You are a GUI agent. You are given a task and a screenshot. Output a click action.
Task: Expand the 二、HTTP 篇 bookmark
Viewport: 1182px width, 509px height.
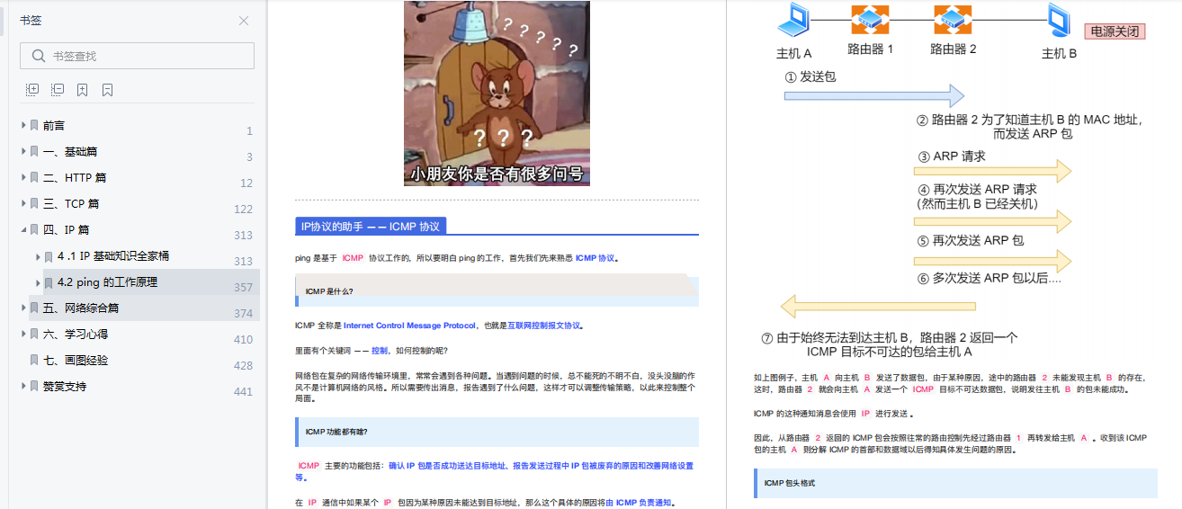(x=23, y=177)
